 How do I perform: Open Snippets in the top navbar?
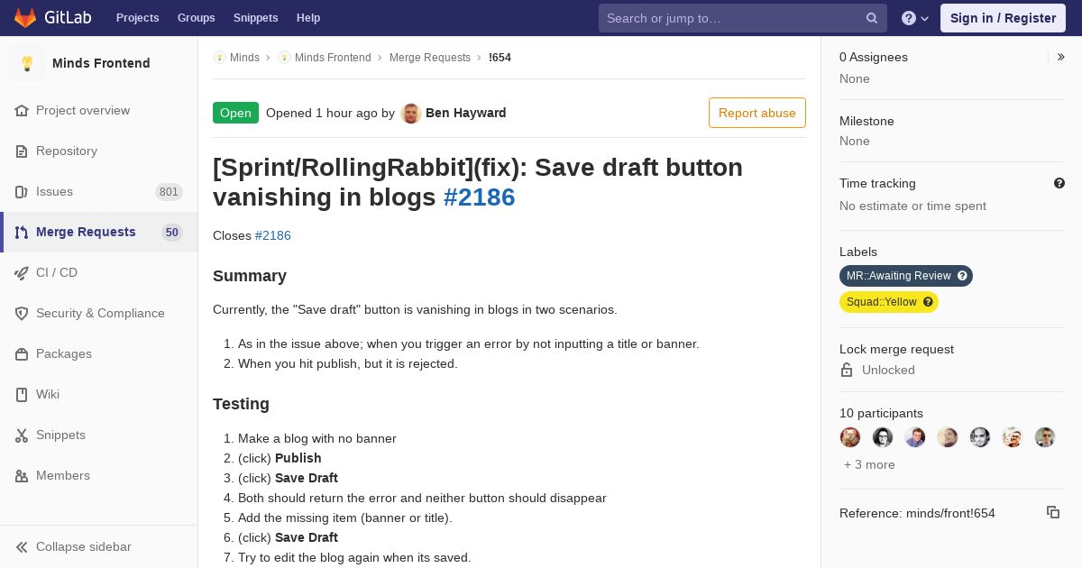pyautogui.click(x=256, y=18)
